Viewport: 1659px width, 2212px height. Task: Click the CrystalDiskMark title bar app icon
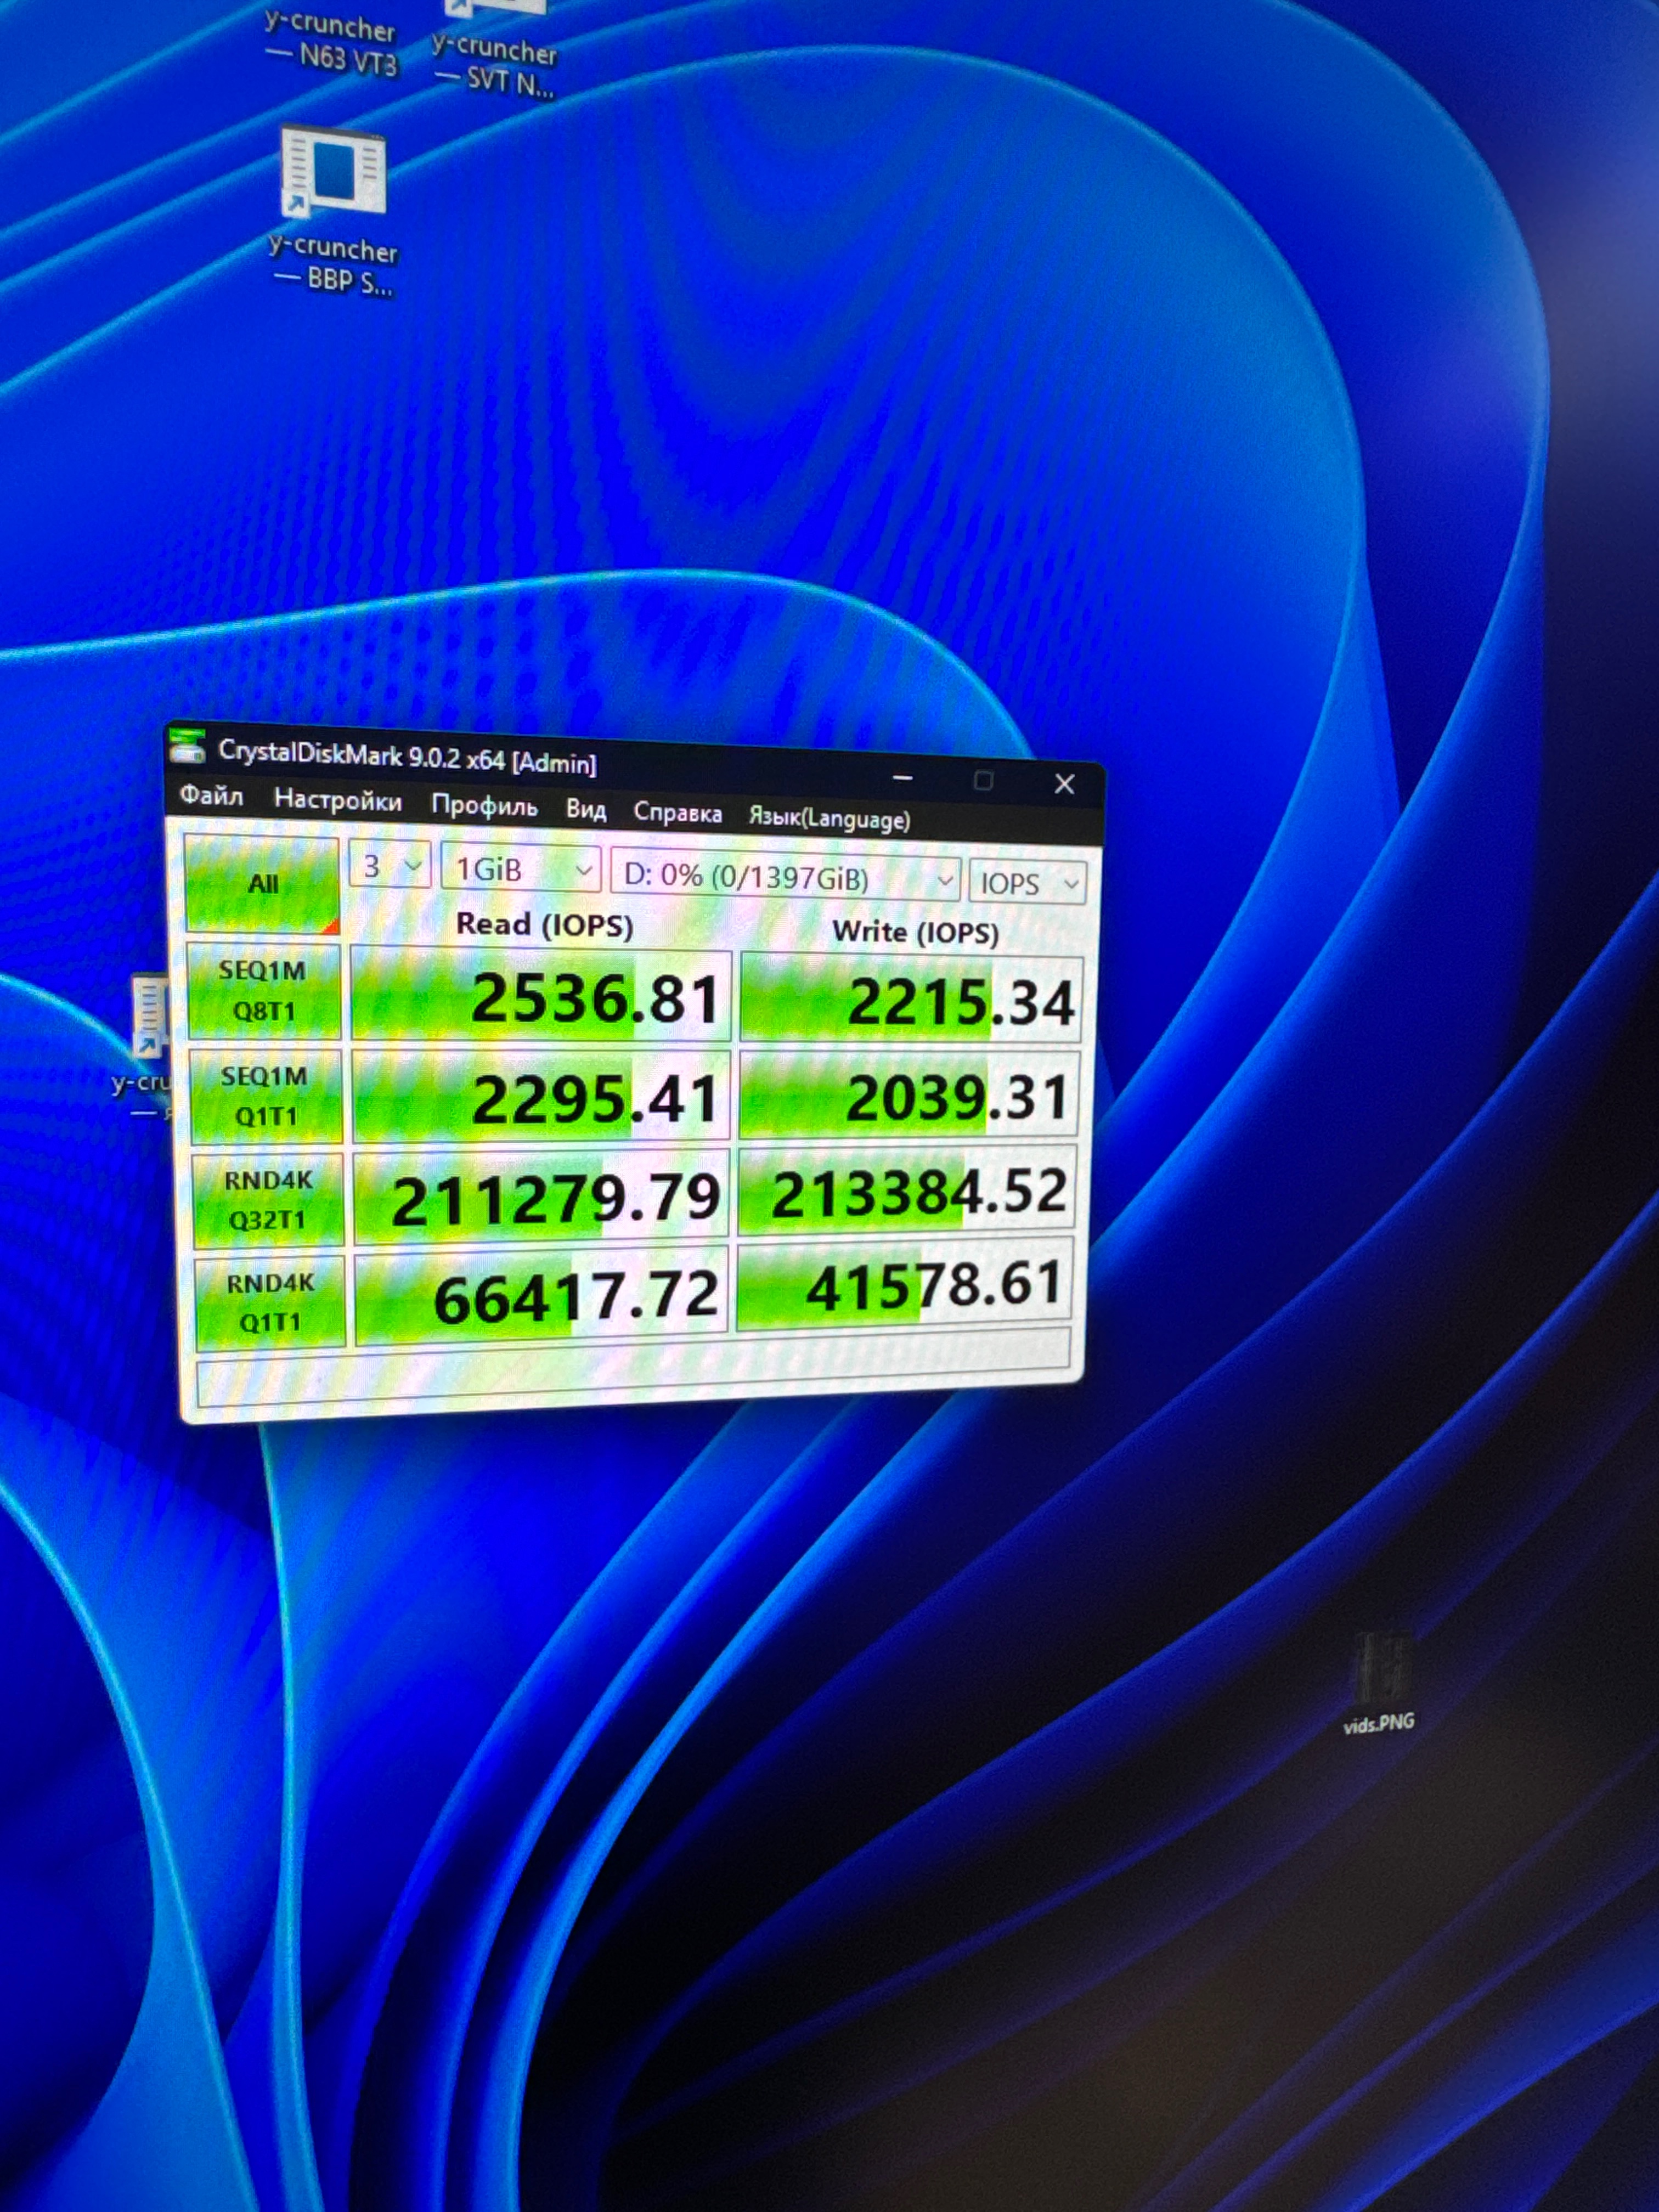tap(188, 746)
